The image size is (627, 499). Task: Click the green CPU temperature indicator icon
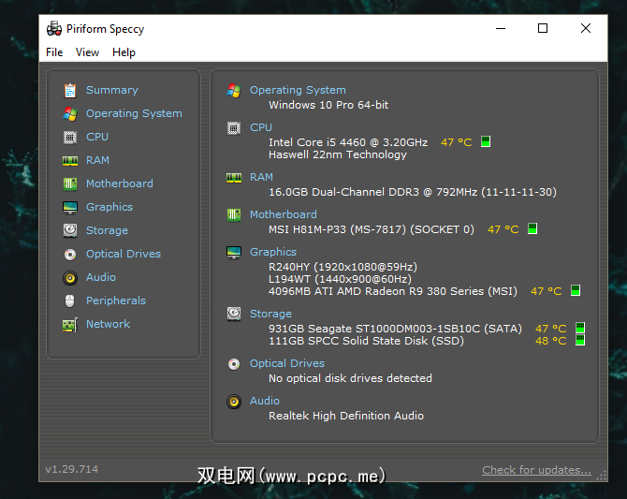[x=486, y=141]
